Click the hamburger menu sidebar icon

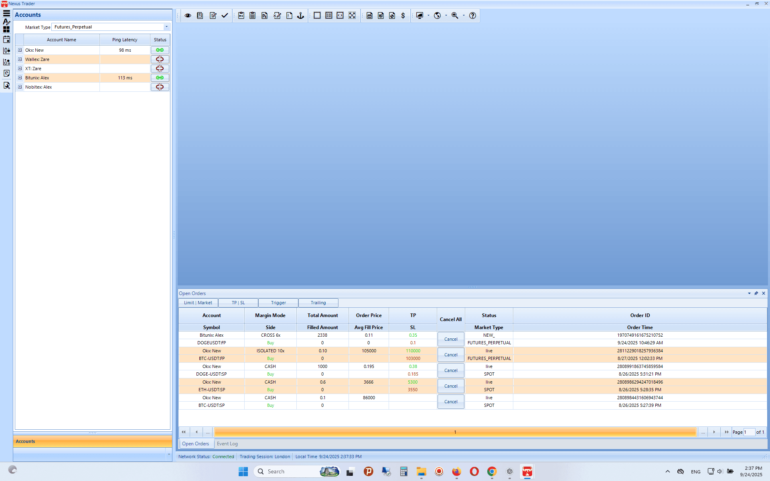point(6,13)
